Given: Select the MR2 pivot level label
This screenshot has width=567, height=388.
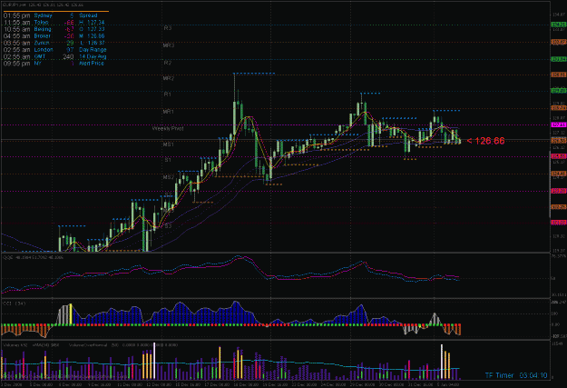Looking at the screenshot, I should pos(169,78).
